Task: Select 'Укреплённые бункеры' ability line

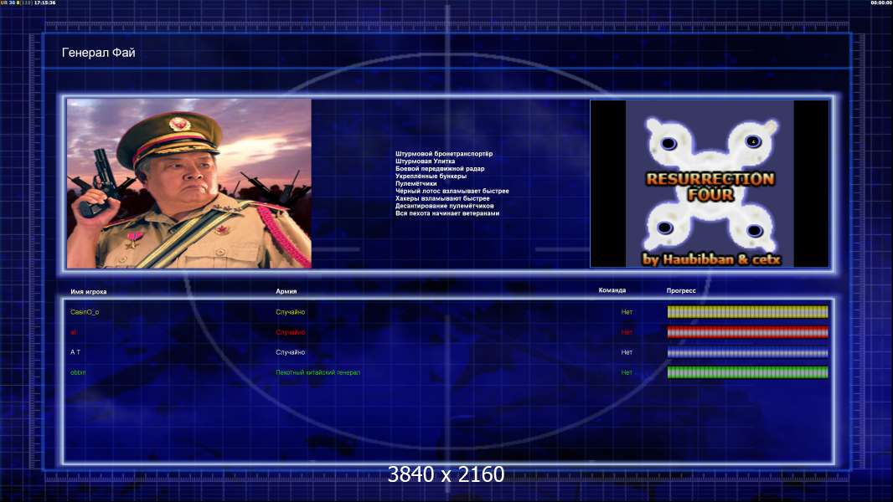Action: [431, 177]
